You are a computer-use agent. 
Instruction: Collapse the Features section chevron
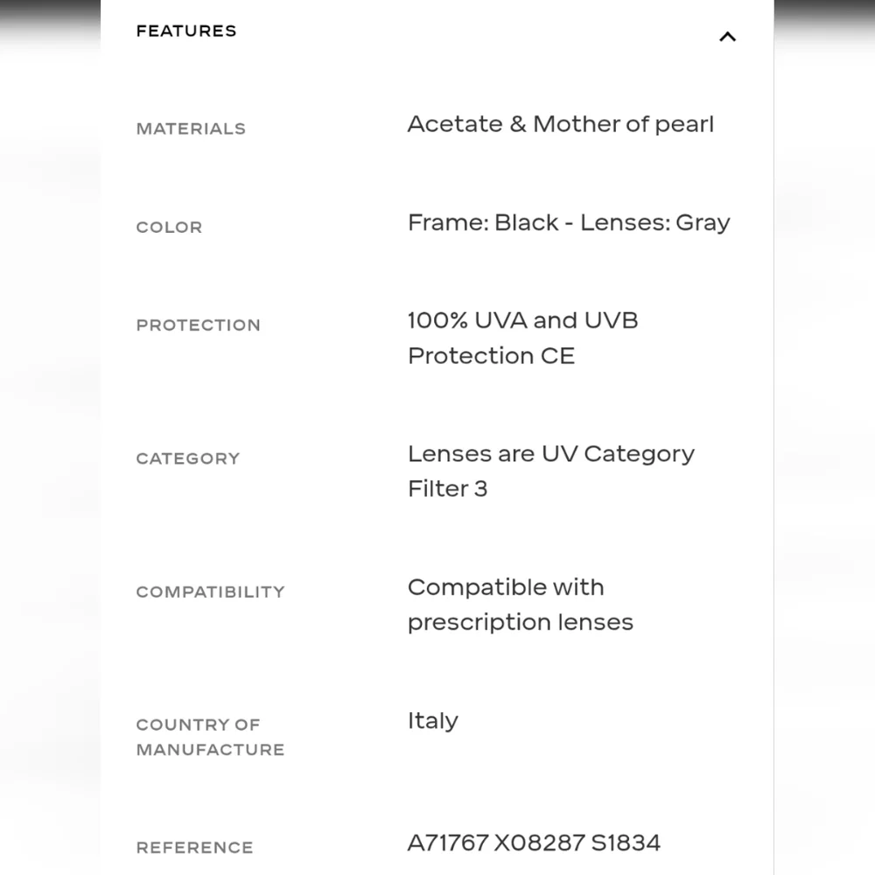point(727,37)
